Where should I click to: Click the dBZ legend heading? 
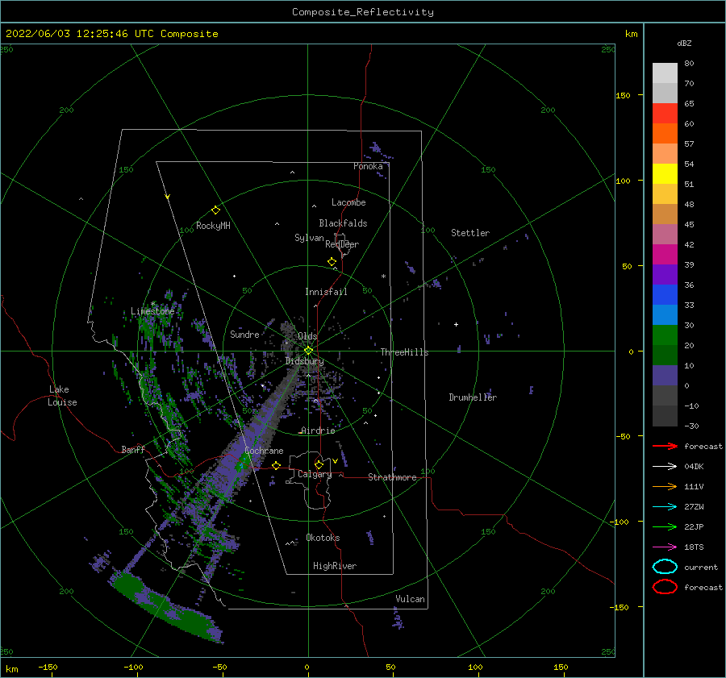[x=684, y=43]
